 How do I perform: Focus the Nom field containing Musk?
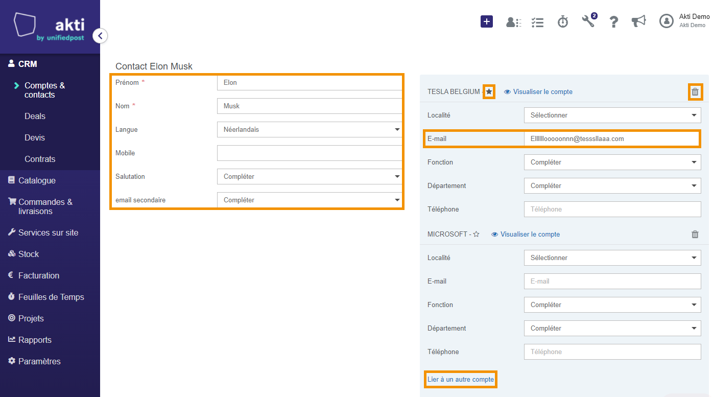click(x=310, y=106)
